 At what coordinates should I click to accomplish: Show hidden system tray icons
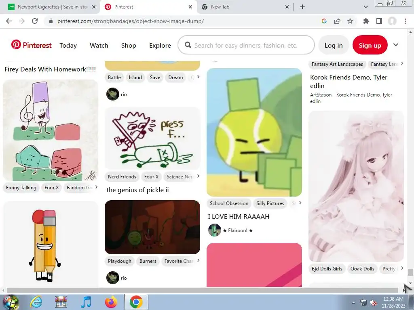(353, 303)
